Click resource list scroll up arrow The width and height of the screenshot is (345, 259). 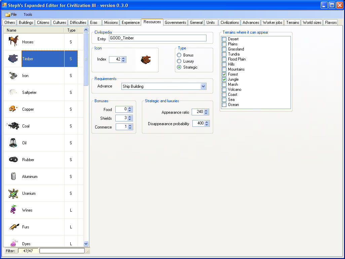pos(86,30)
